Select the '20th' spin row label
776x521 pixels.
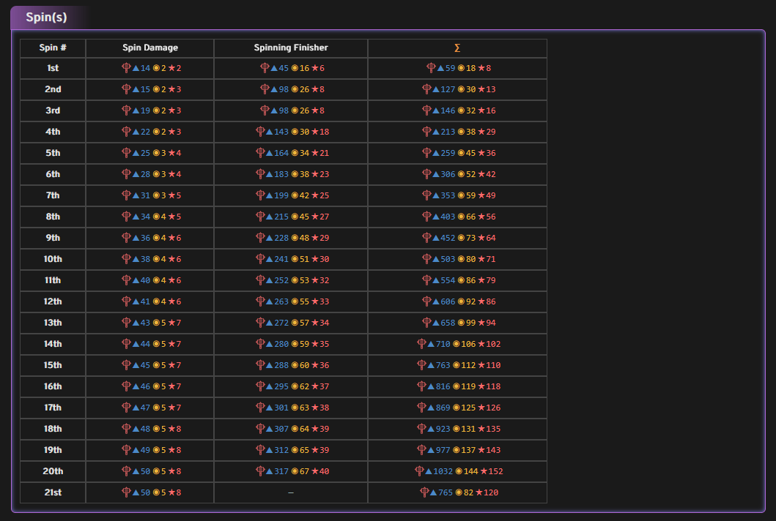[53, 472]
